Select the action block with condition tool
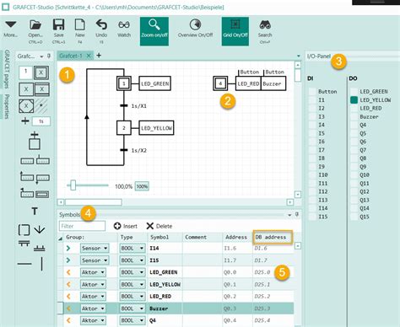This screenshot has height=327, width=400. [43, 159]
